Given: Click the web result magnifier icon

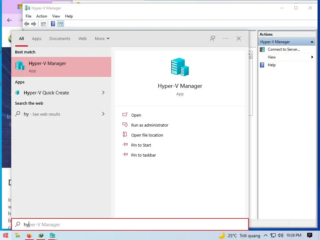Looking at the screenshot, I should (x=18, y=113).
